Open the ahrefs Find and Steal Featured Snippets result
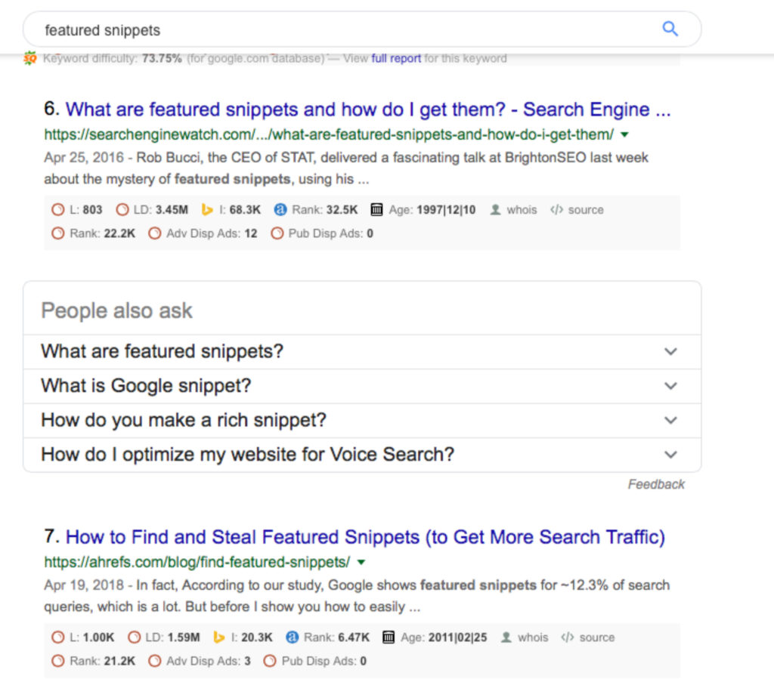Viewport: 774px width, 679px height. pyautogui.click(x=365, y=537)
